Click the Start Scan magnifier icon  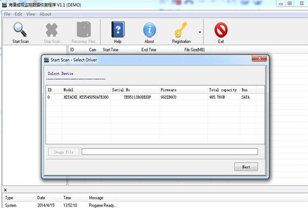(20, 30)
